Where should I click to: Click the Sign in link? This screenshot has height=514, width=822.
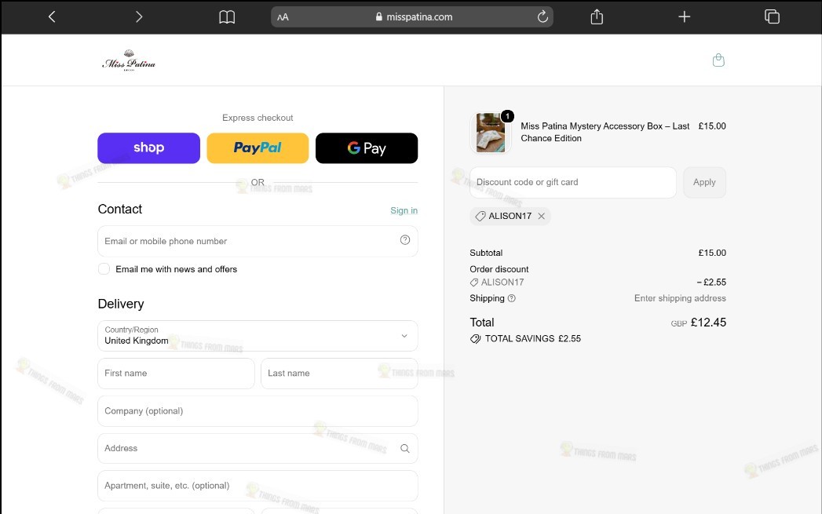404,210
